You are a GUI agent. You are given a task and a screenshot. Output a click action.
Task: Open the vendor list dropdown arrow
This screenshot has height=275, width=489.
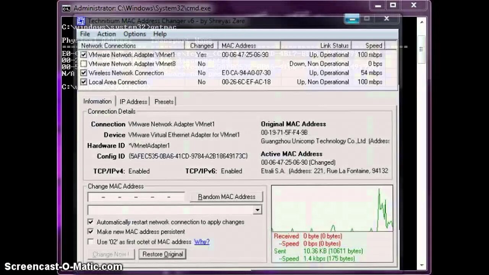(x=257, y=210)
